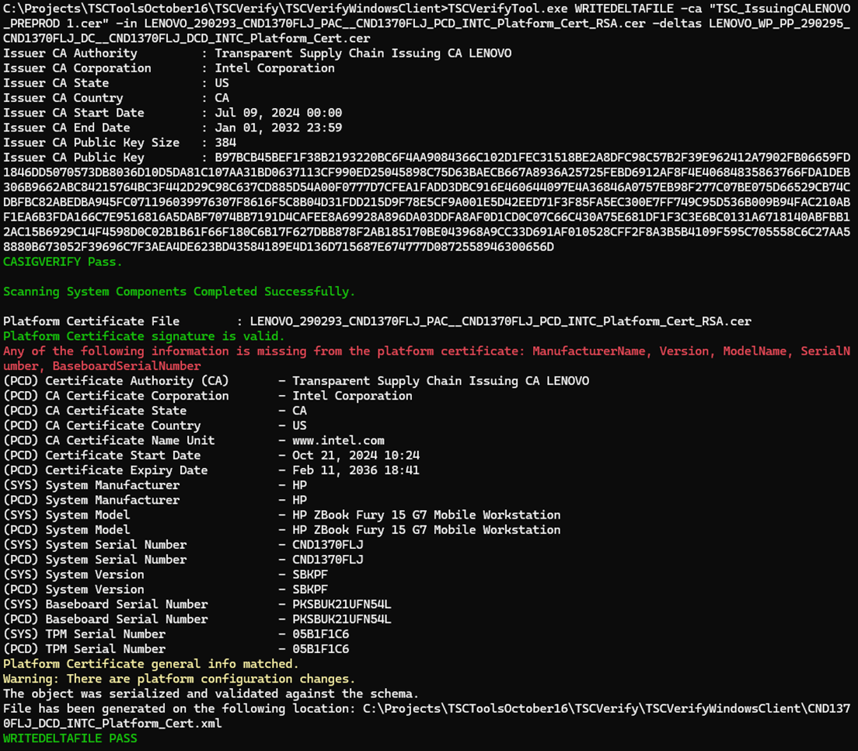Click 'Warning: There are platform configuration changes.'
Image resolution: width=858 pixels, height=751 pixels.
tap(179, 678)
